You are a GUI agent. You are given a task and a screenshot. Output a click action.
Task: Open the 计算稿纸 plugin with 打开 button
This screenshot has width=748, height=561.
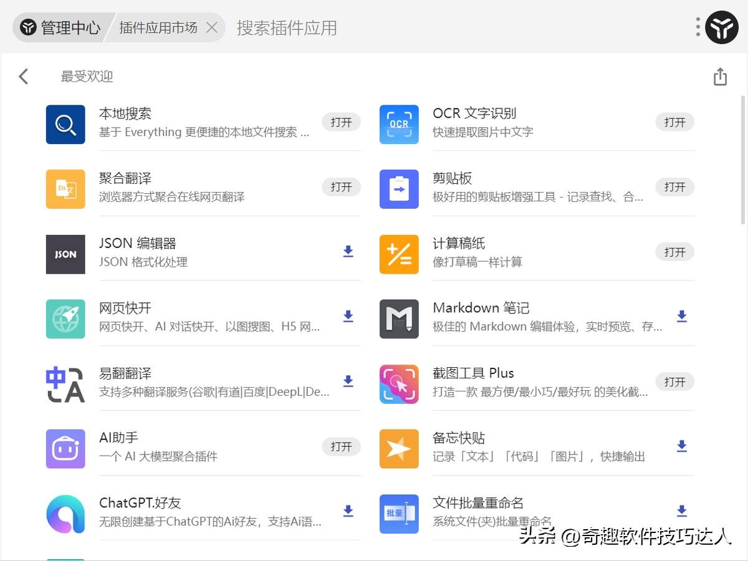(x=674, y=252)
